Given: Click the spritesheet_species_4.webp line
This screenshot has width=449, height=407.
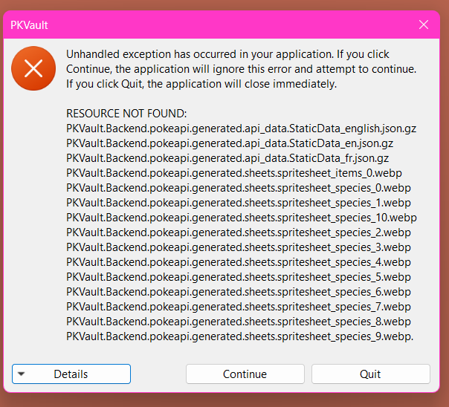Looking at the screenshot, I should click(x=239, y=262).
